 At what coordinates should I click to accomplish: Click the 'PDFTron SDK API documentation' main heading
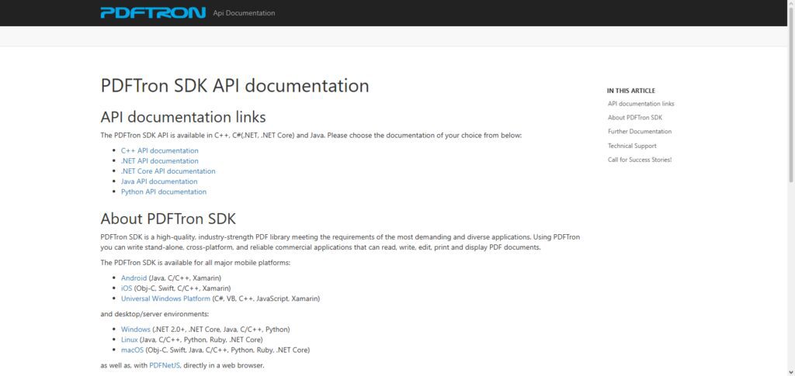click(234, 85)
